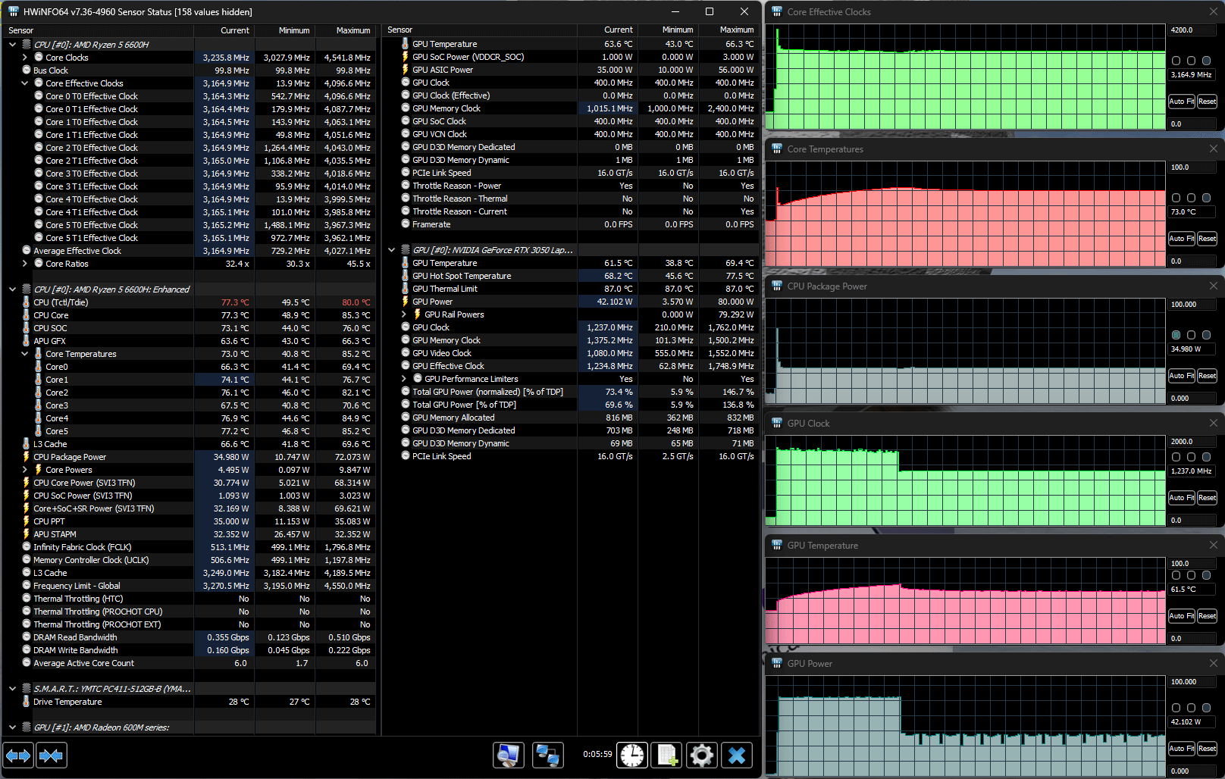Screen dimensions: 1225x779
Task: Select first radio button in CPU Package Power graph
Action: 1176,335
